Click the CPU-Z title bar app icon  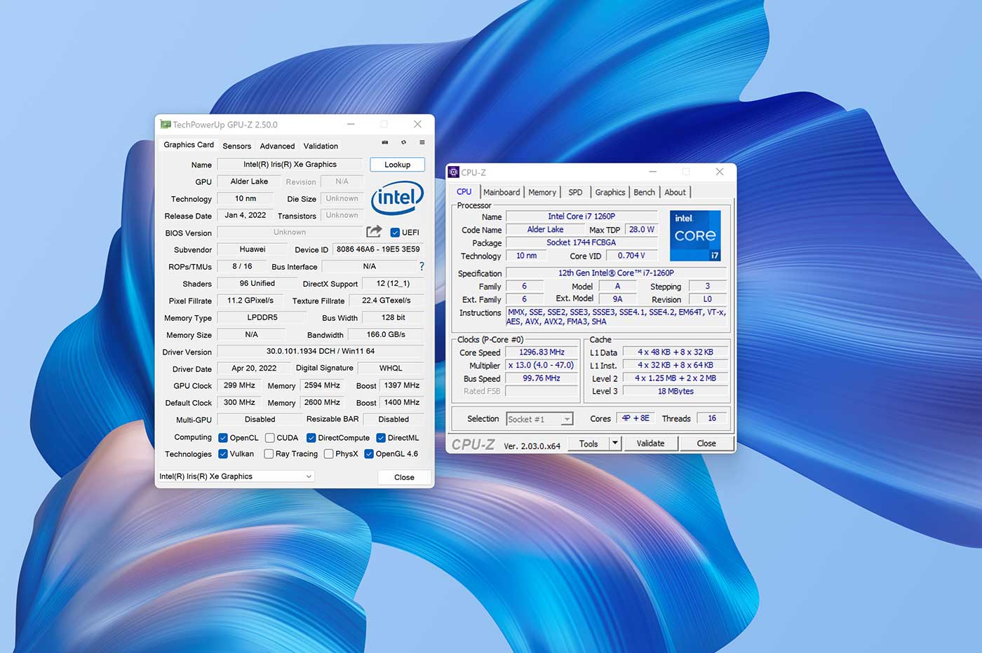[454, 172]
